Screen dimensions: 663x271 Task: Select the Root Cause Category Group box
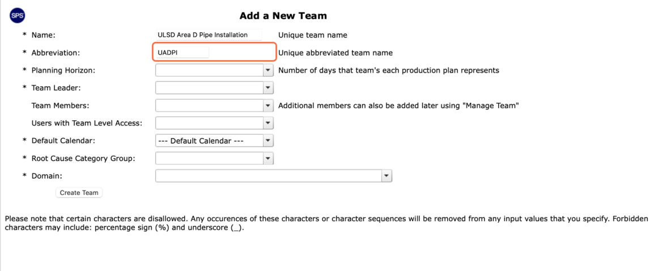pyautogui.click(x=214, y=159)
